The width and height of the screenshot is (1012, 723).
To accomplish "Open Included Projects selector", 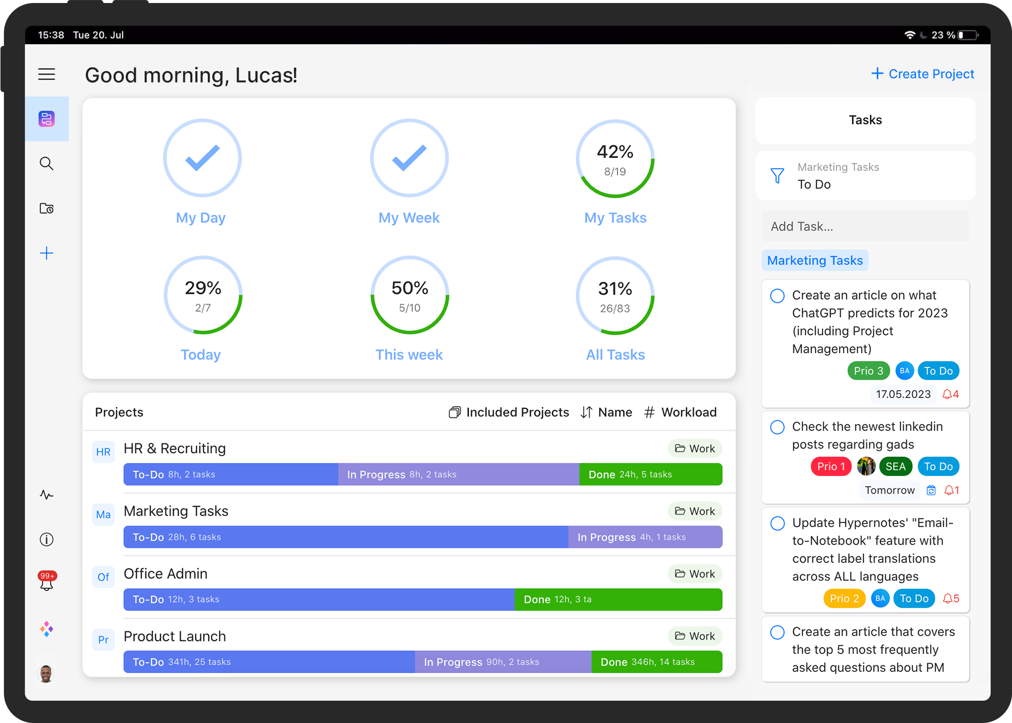I will pyautogui.click(x=508, y=412).
